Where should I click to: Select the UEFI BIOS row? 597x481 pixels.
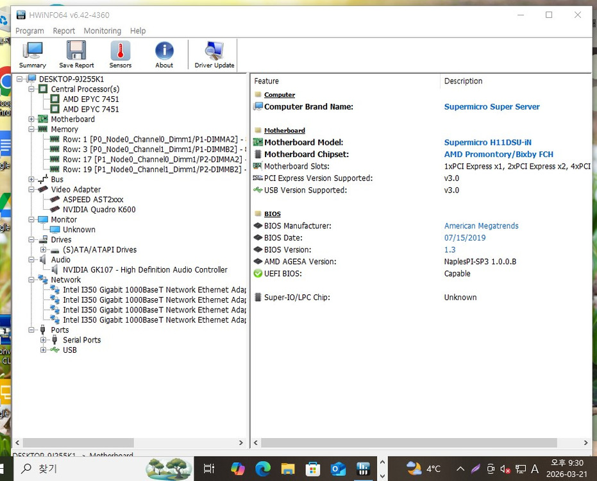pyautogui.click(x=421, y=273)
